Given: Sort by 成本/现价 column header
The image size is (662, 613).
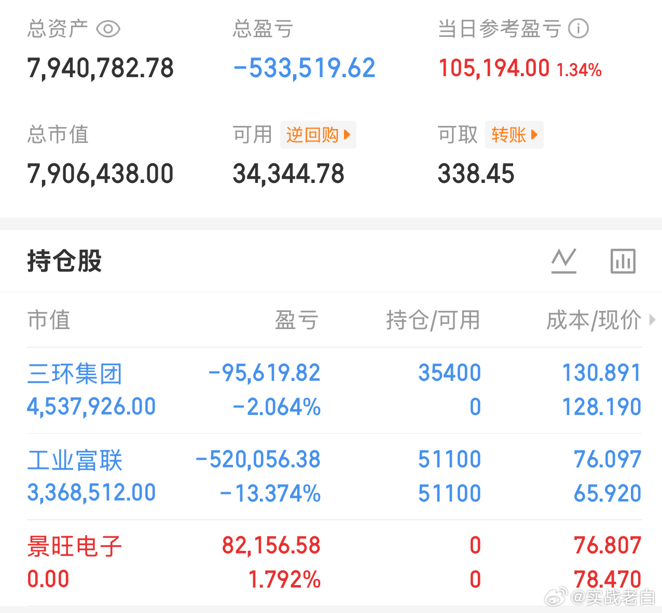Looking at the screenshot, I should pos(594,320).
